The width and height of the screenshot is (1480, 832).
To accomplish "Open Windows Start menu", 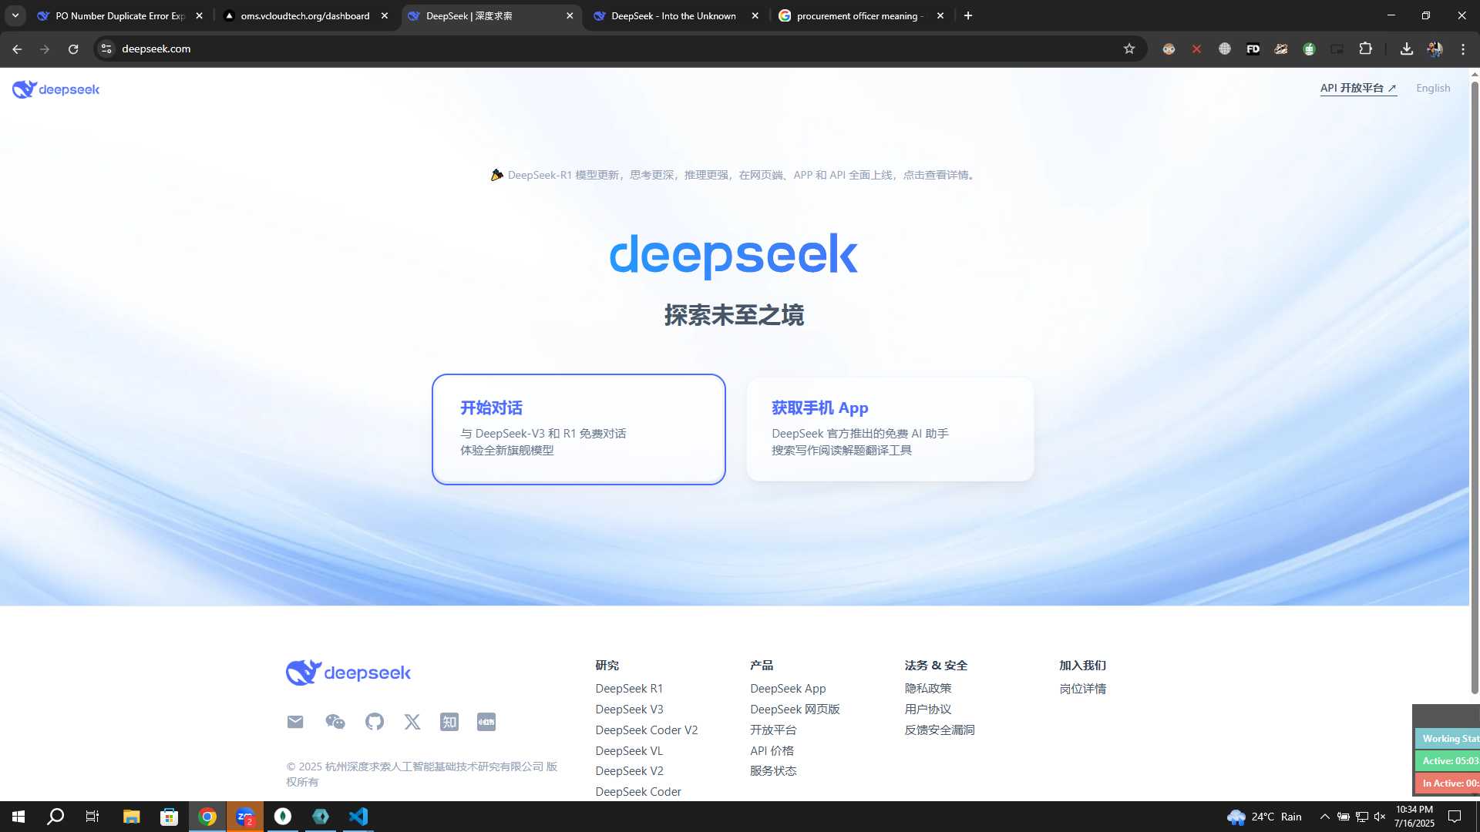I will (18, 817).
